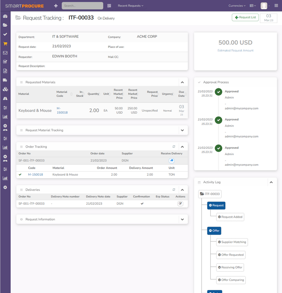
Task: Open the keyboard language dropdown in header
Action: point(253,6)
